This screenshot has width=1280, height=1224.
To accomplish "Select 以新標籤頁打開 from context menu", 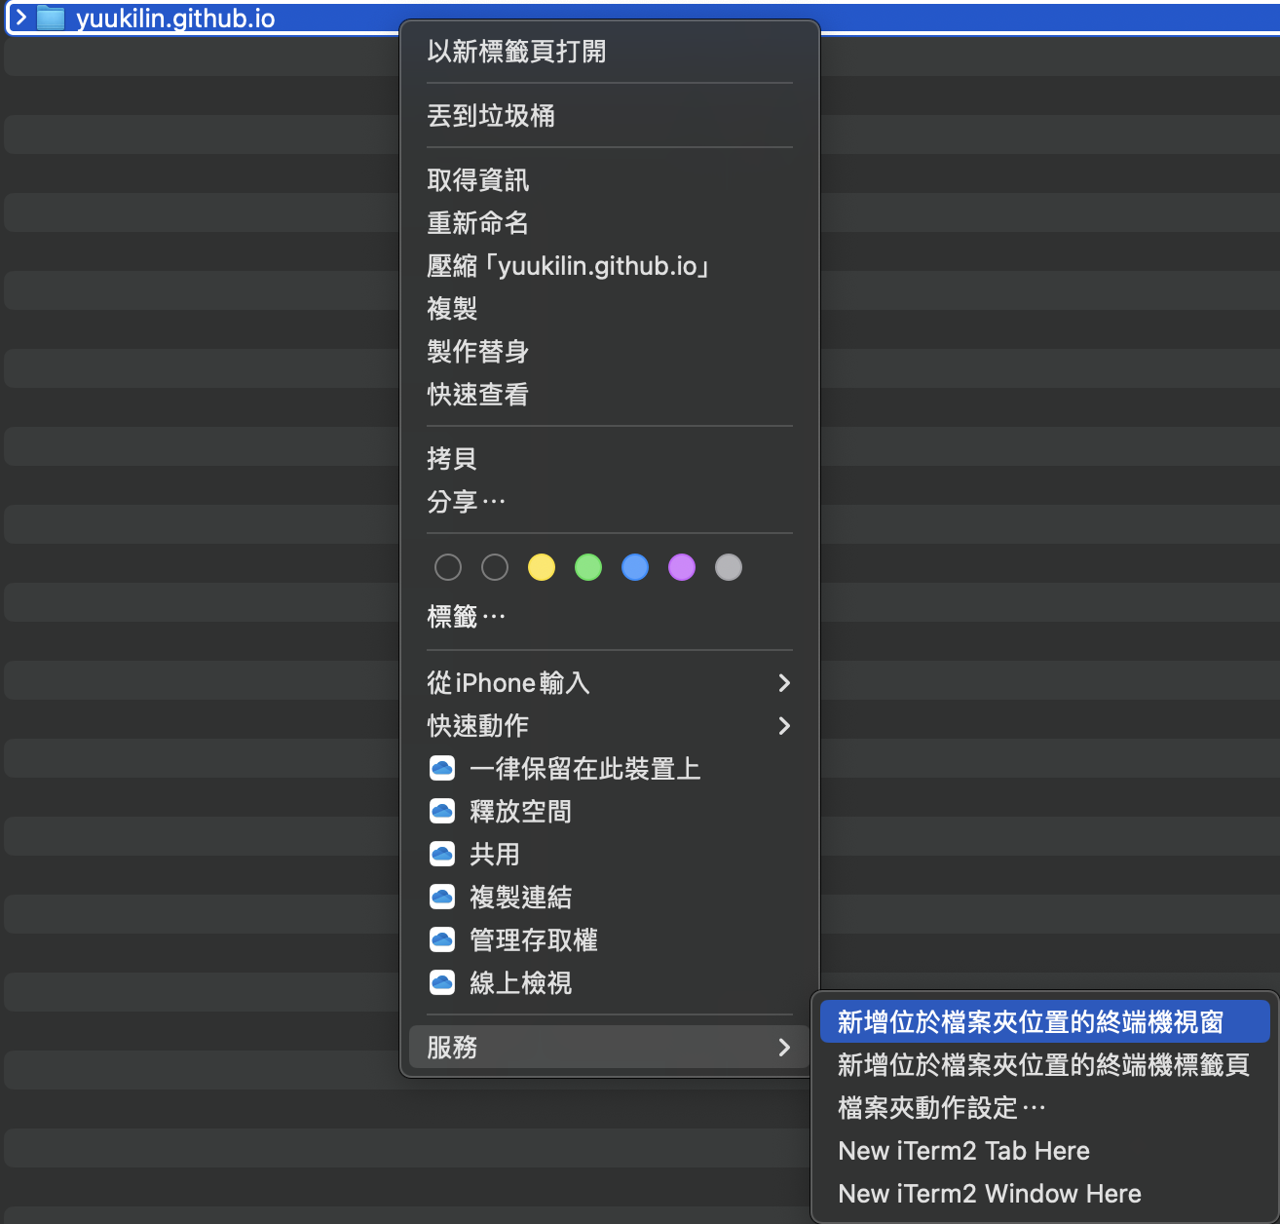I will pyautogui.click(x=516, y=52).
